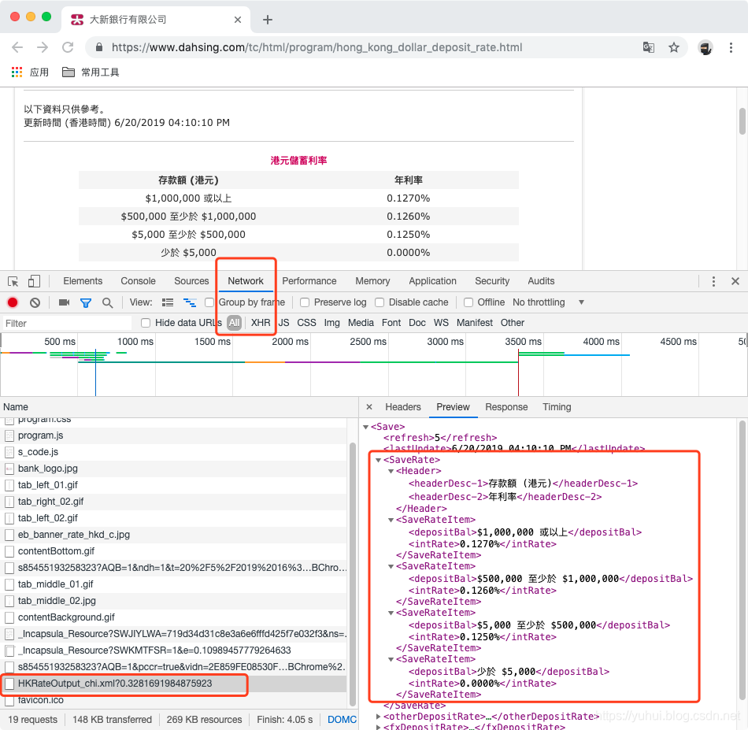Screen dimensions: 748x730
Task: Collapse the $500,000 SaveRateItem node
Action: tap(391, 566)
